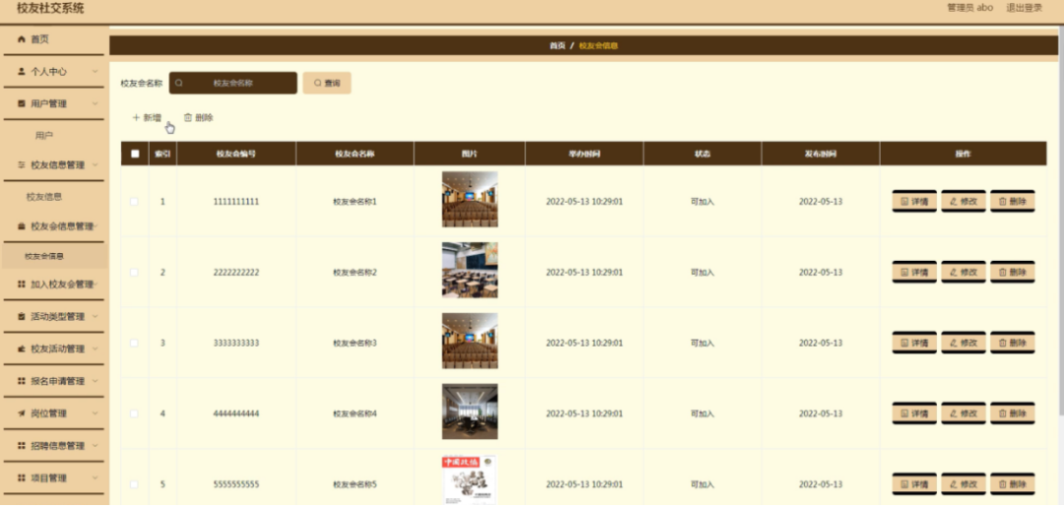1064x507 pixels.
Task: Click 删除 for 校友会名称3
Action: (x=1013, y=343)
